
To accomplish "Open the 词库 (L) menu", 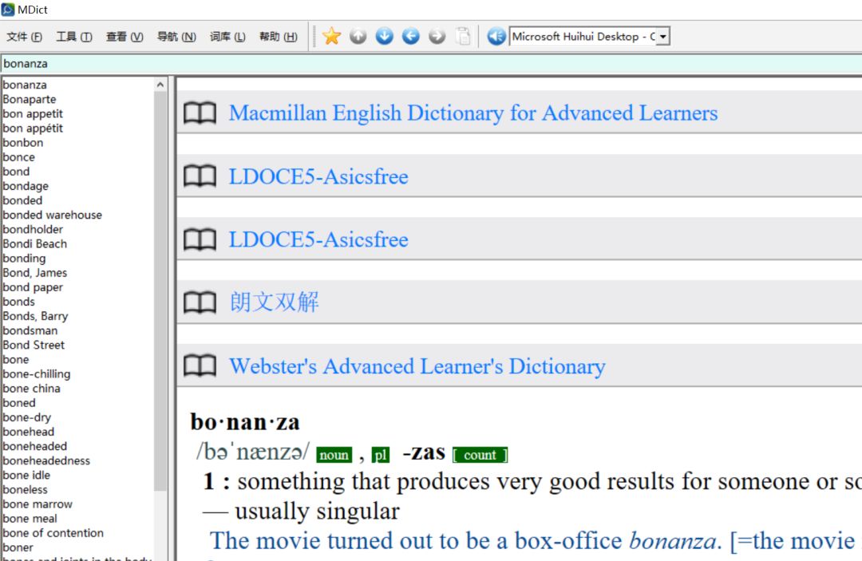I will tap(227, 37).
